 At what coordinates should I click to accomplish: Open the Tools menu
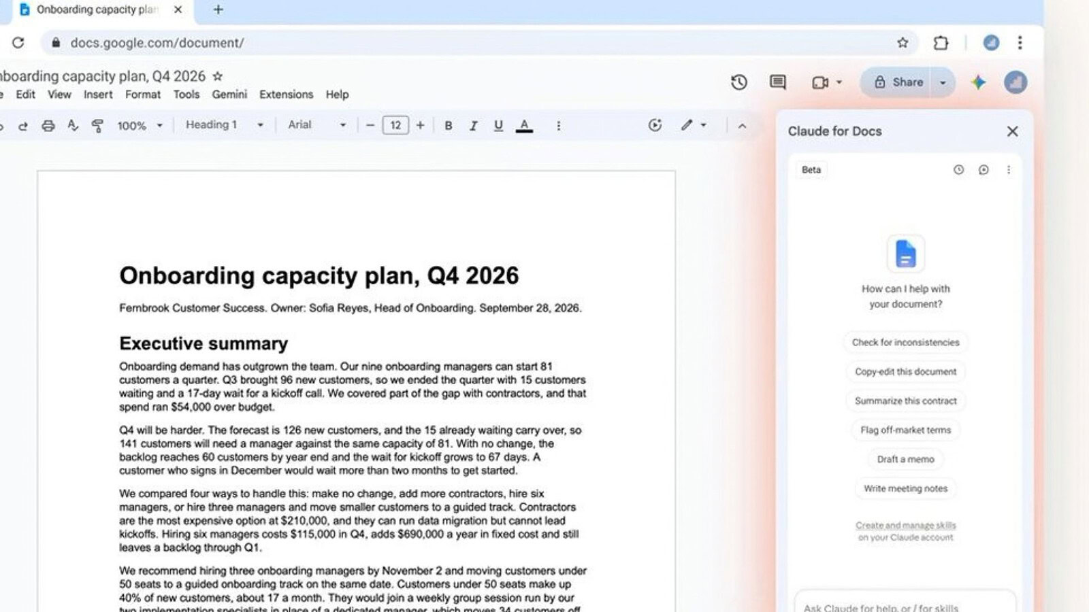click(x=186, y=95)
